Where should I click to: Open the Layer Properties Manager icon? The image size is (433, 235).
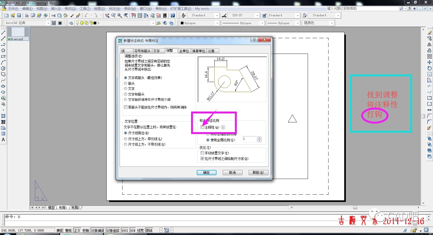coord(71,23)
